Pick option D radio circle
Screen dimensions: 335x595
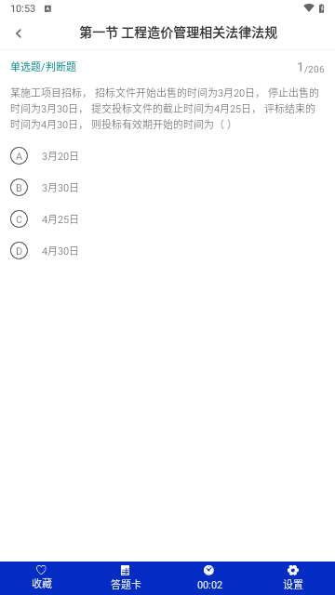click(19, 251)
